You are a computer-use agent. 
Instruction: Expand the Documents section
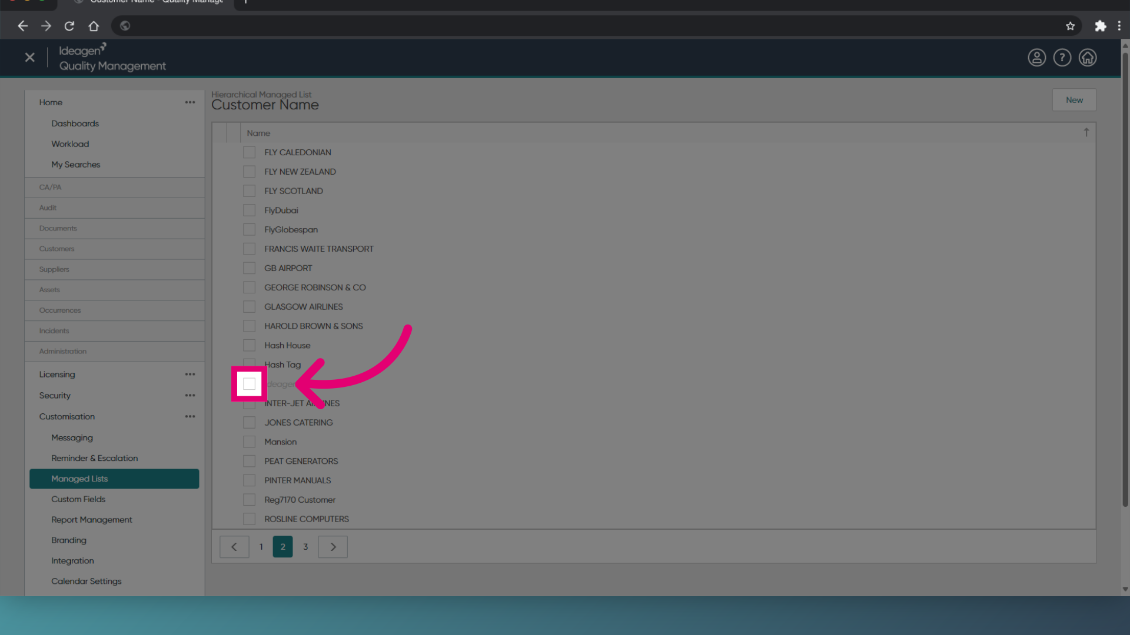pyautogui.click(x=114, y=229)
